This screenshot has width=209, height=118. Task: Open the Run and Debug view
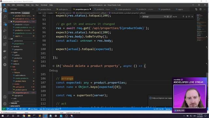(5, 30)
